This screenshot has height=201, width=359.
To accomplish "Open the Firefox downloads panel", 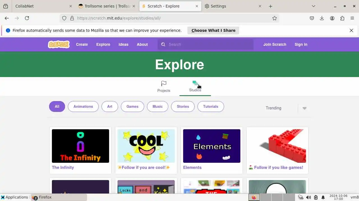I will tap(322, 18).
